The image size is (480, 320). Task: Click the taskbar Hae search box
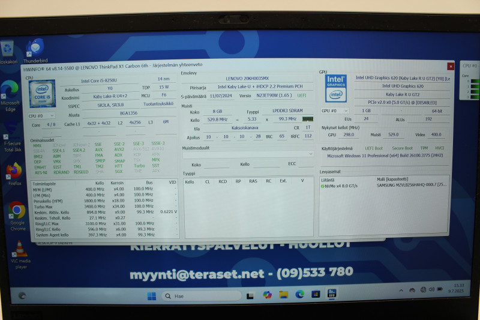pos(201,296)
